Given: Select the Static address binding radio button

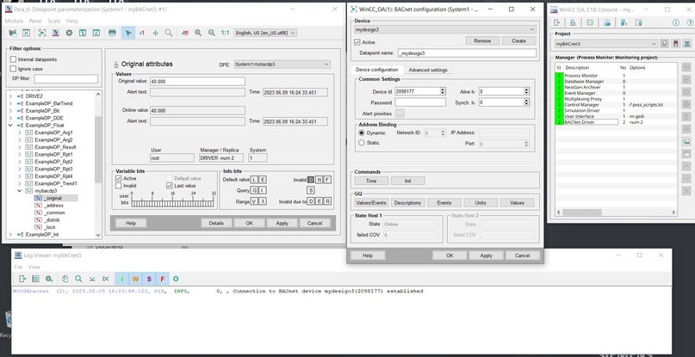Looking at the screenshot, I should pos(361,143).
